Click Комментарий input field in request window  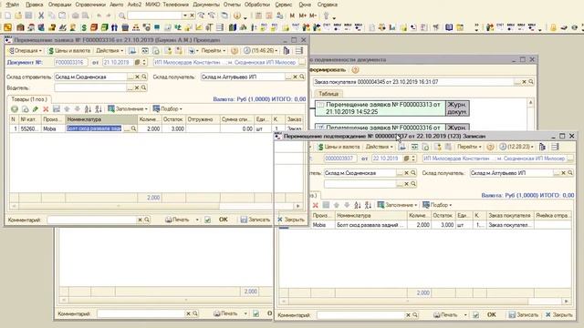pyautogui.click(x=92, y=220)
